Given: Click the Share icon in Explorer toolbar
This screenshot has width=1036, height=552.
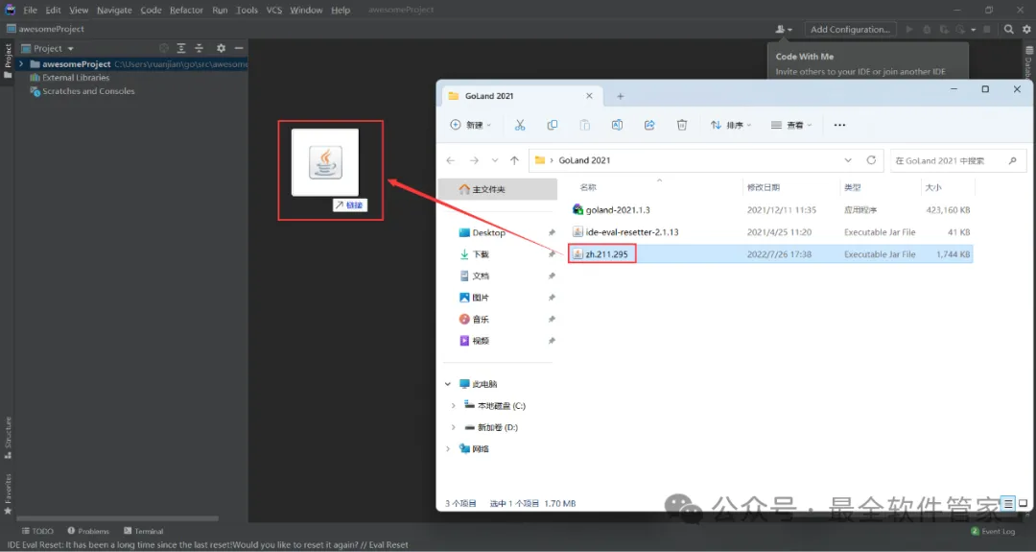Looking at the screenshot, I should point(649,125).
